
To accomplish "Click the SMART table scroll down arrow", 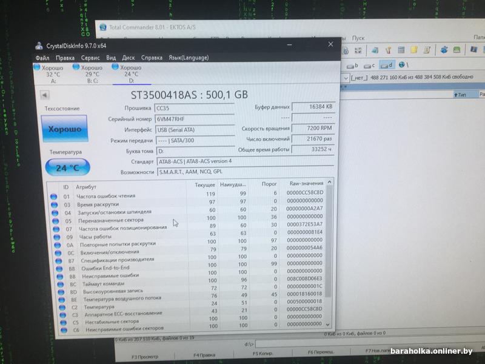I will [x=328, y=325].
